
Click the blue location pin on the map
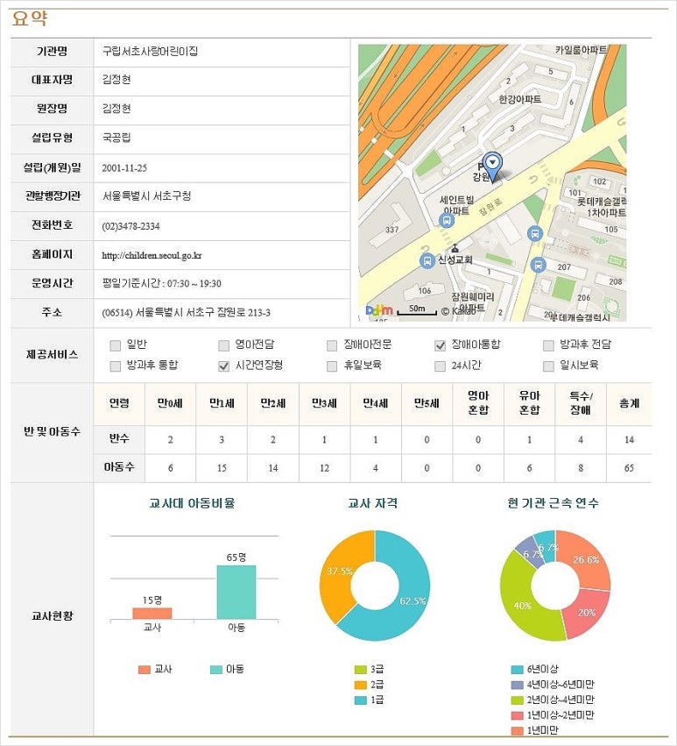(x=492, y=166)
